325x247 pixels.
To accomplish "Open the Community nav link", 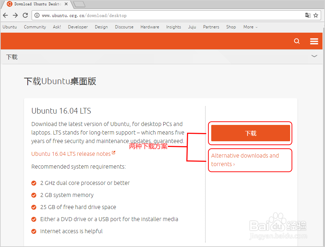I will [x=35, y=27].
